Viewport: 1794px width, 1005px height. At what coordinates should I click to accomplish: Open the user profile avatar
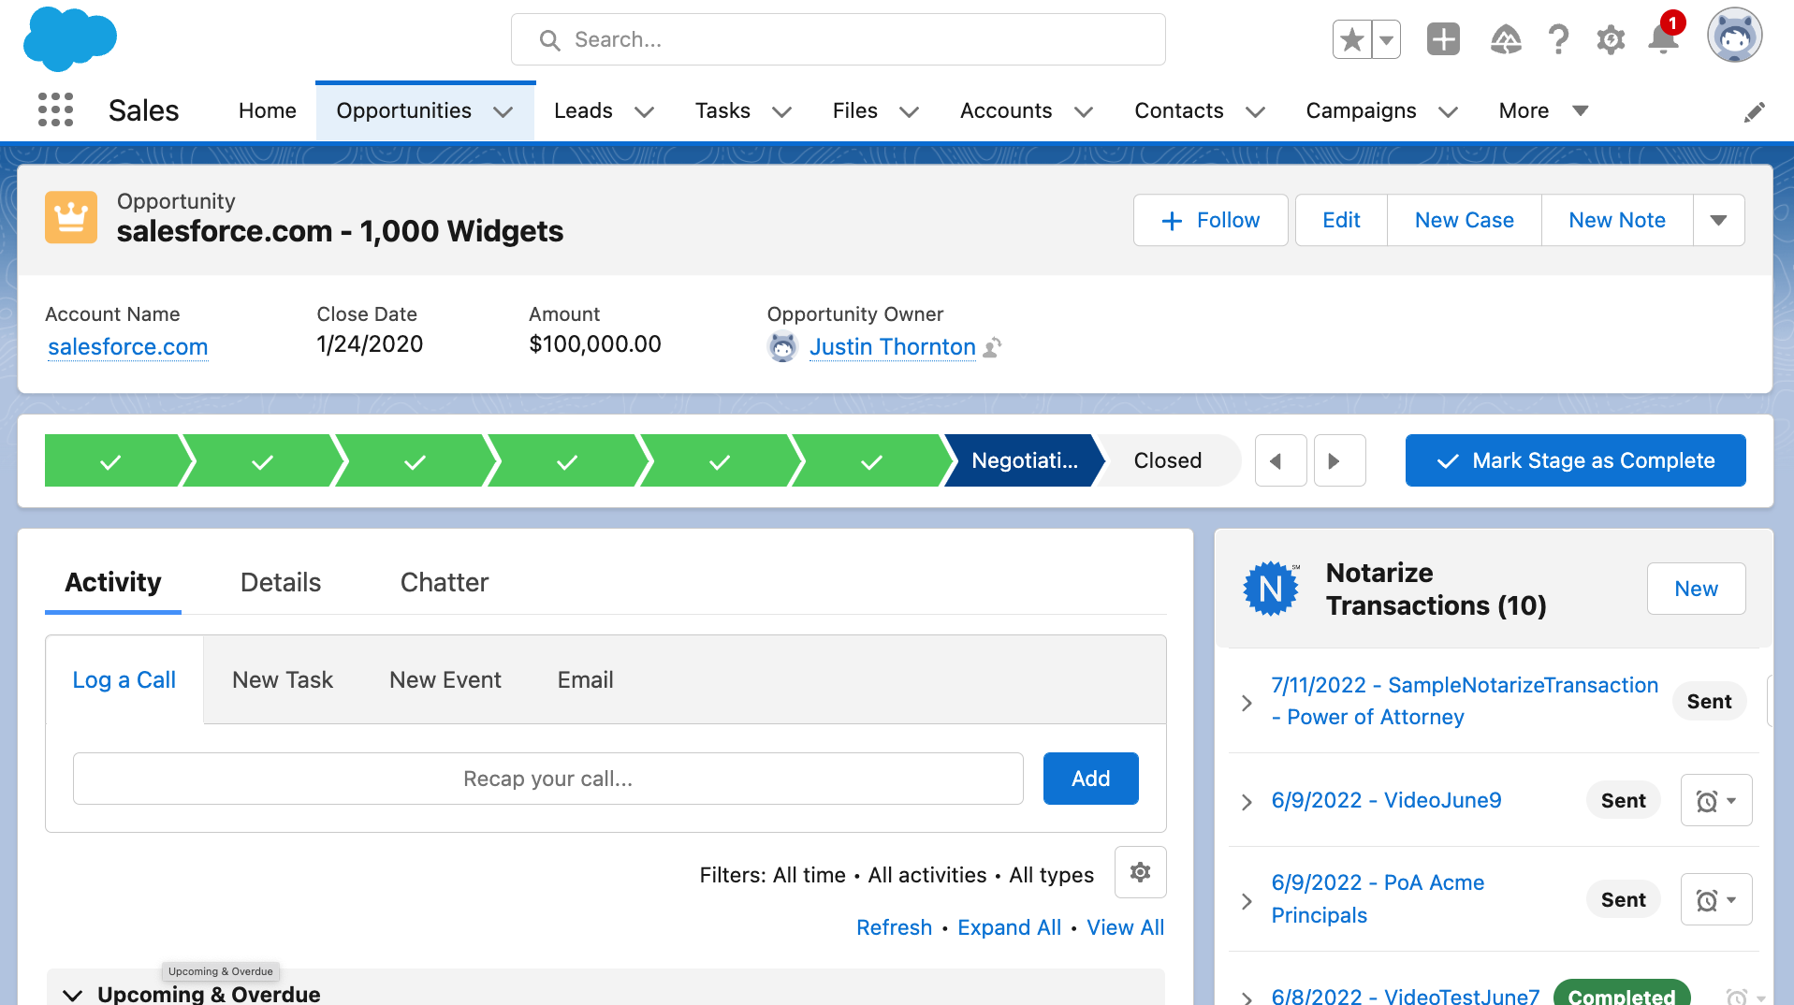(1734, 37)
